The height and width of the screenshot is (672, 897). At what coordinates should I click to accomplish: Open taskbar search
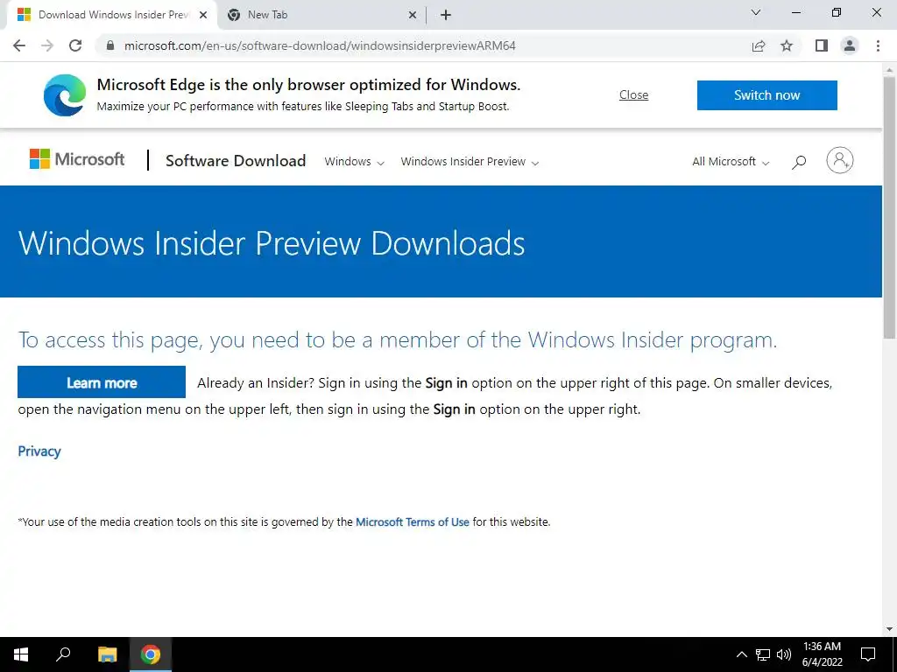[63, 654]
